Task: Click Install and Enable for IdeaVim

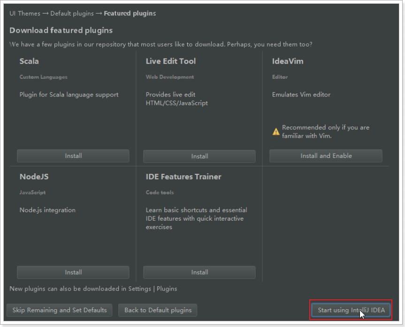Action: tap(326, 156)
